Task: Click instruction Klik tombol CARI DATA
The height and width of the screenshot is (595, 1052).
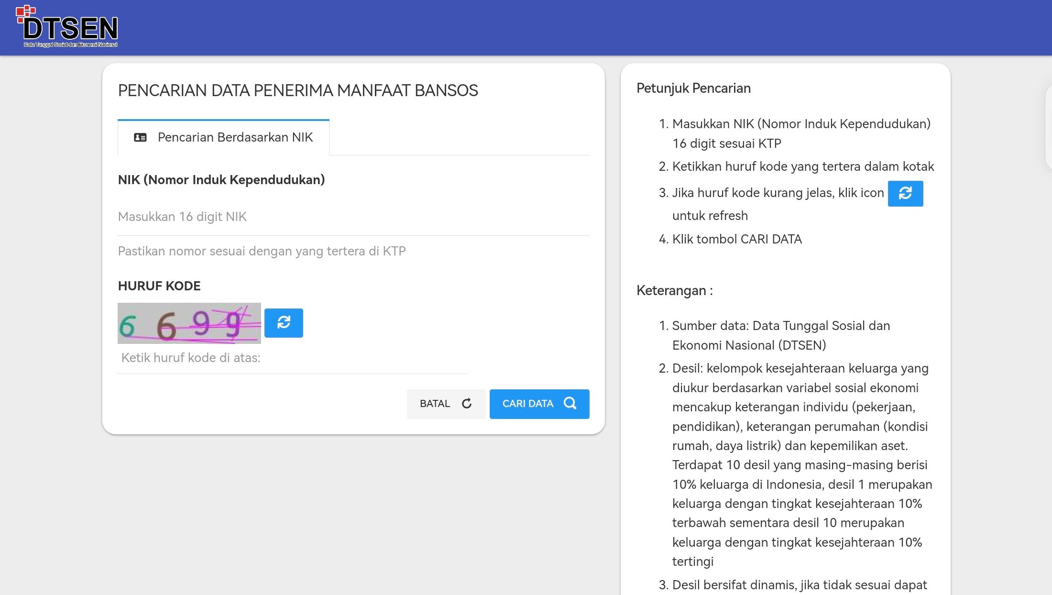Action: [736, 239]
